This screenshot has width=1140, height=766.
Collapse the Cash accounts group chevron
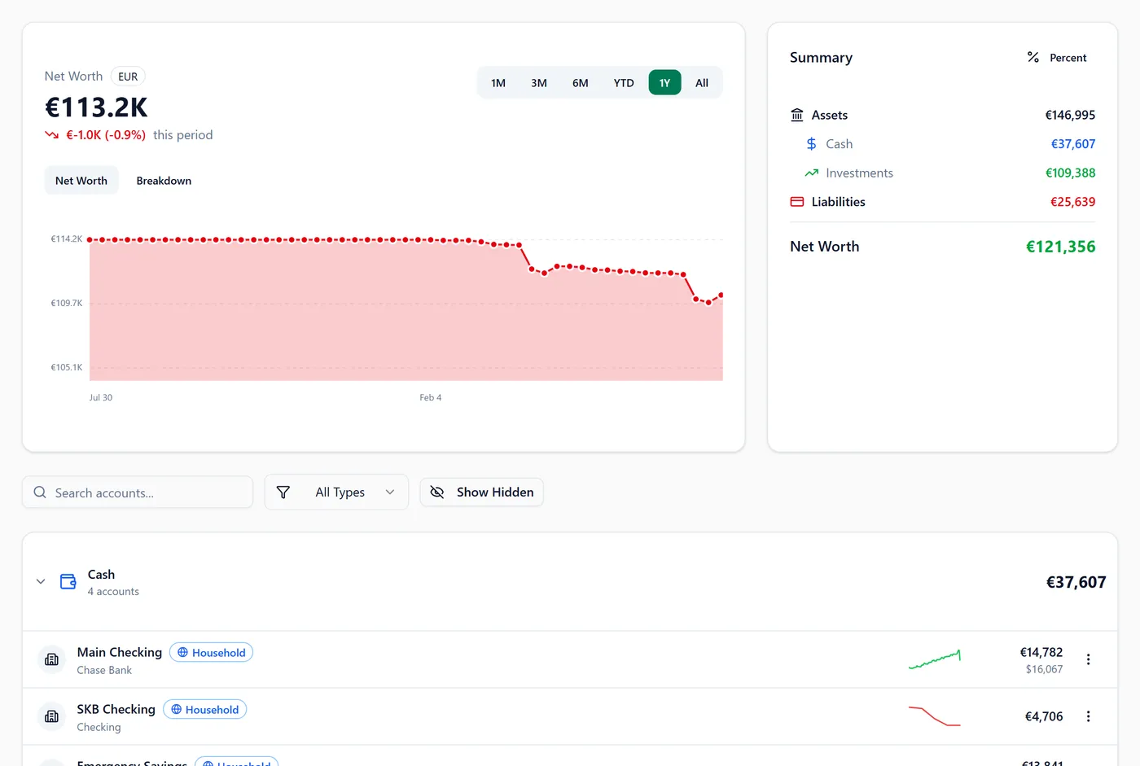click(x=41, y=581)
